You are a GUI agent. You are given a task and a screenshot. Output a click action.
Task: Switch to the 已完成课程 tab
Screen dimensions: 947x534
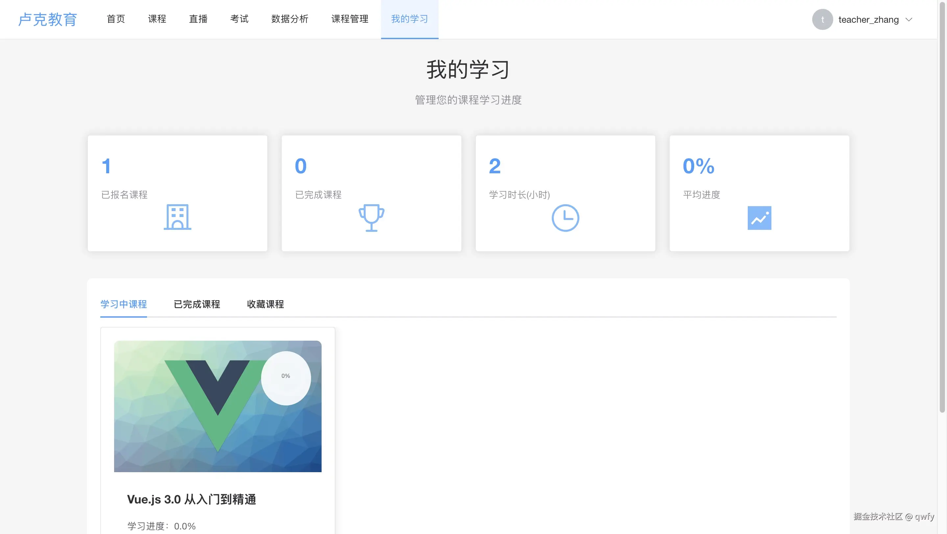[197, 304]
